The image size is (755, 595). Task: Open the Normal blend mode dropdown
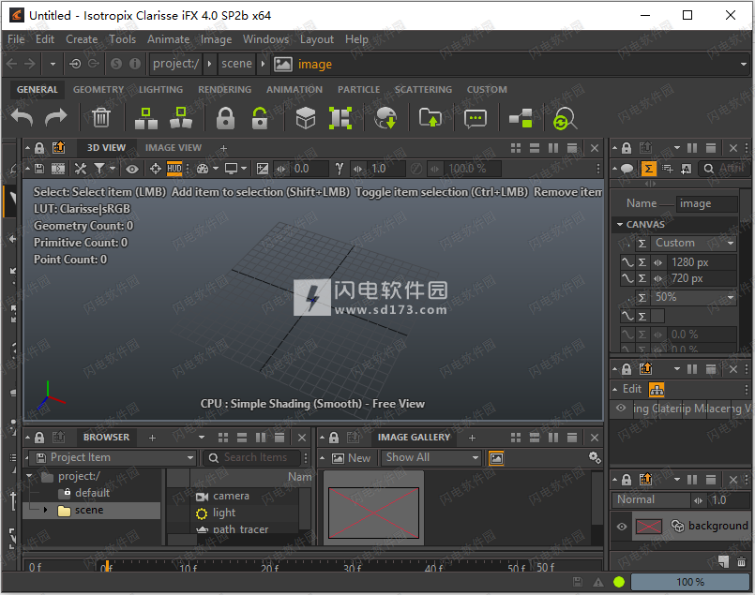651,499
